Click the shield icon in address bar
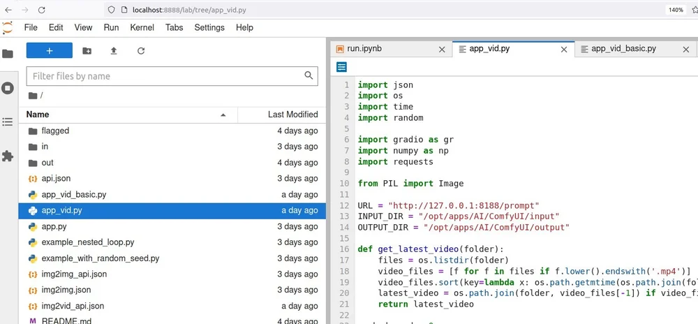Viewport: 698px width, 324px height. [x=111, y=10]
